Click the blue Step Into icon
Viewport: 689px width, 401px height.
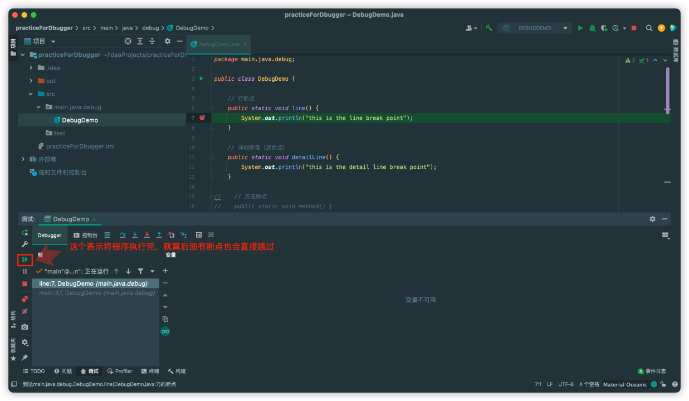135,235
